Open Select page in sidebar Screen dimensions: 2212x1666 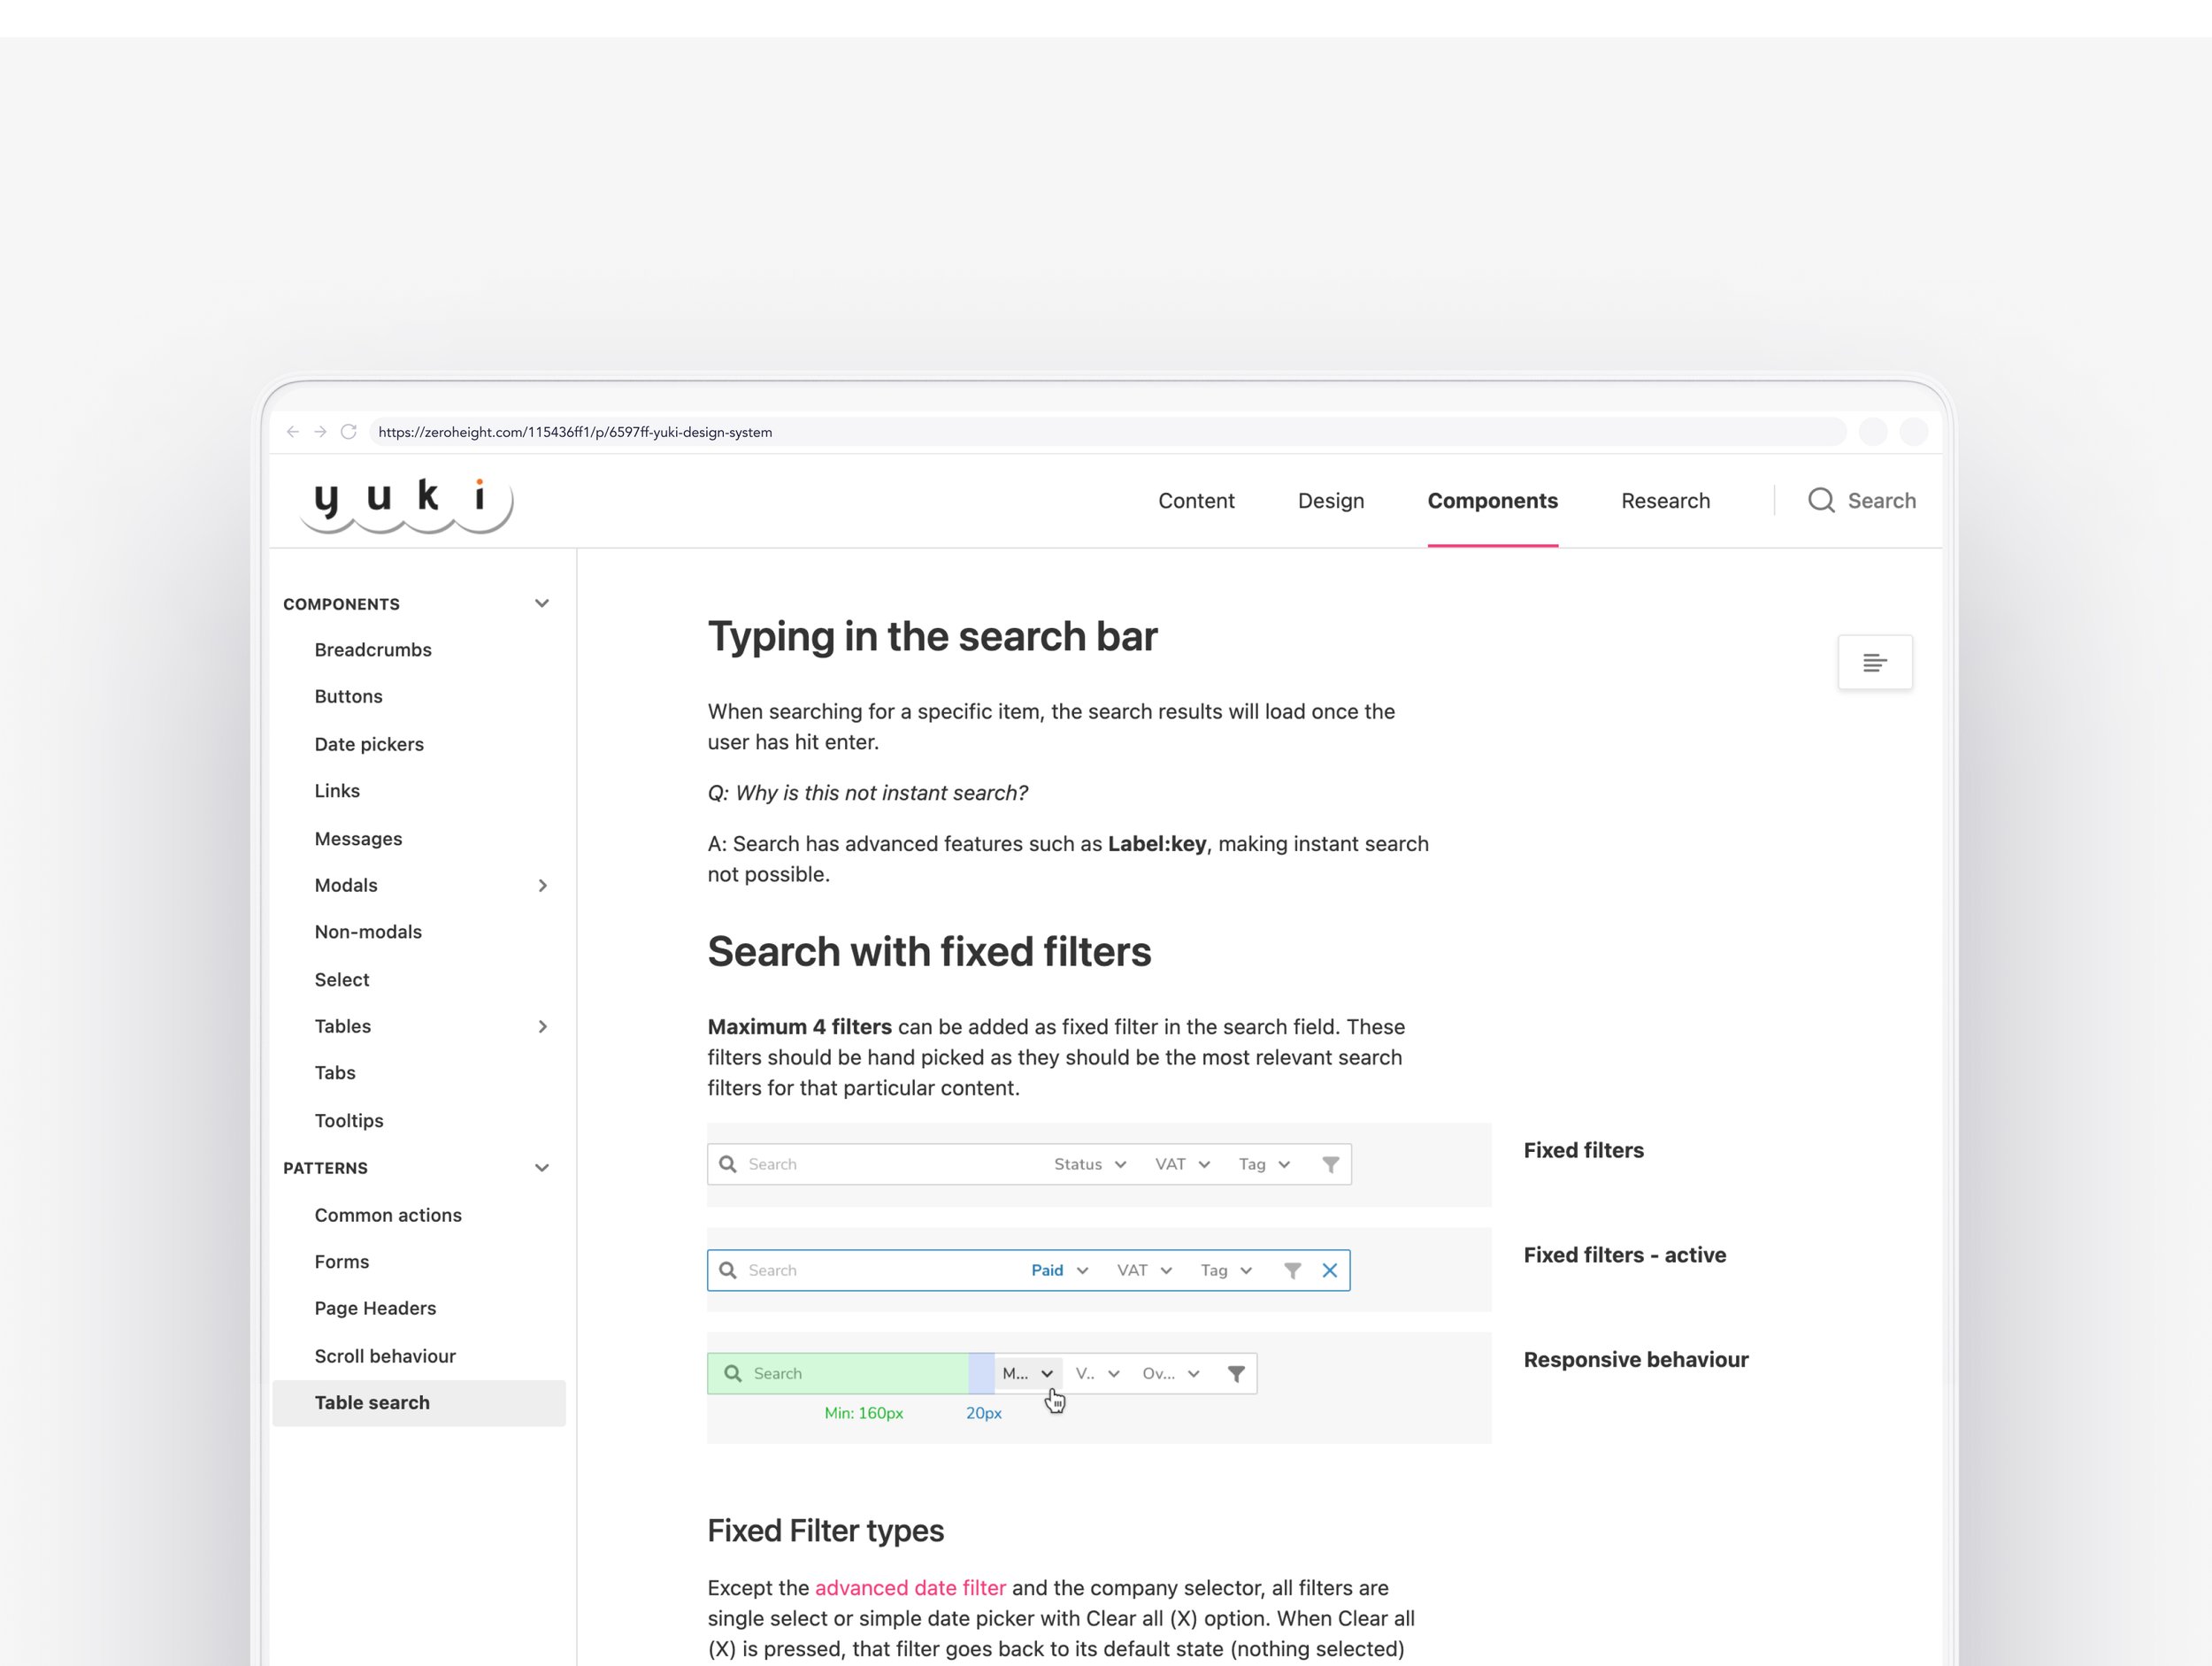click(x=342, y=980)
